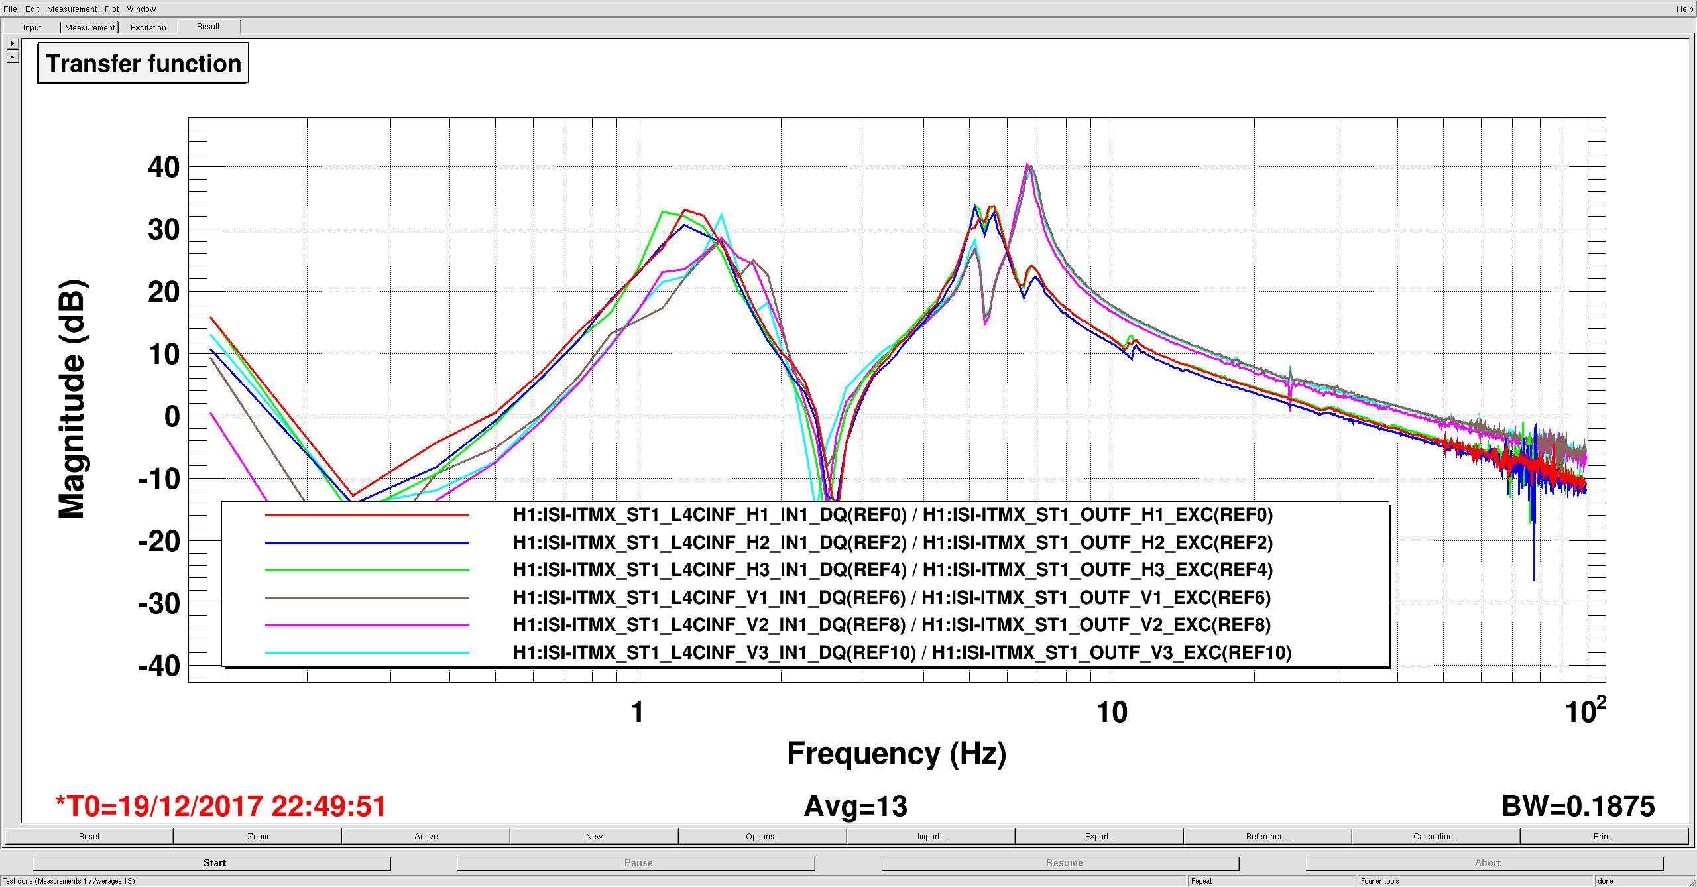Open plot Options dialog
Viewport: 1697px width, 887px height.
[762, 836]
